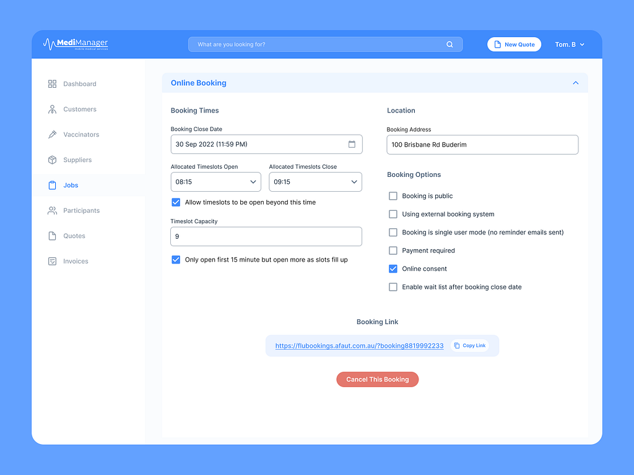The height and width of the screenshot is (475, 634).
Task: Click the document icon in New Quote
Action: 497,45
